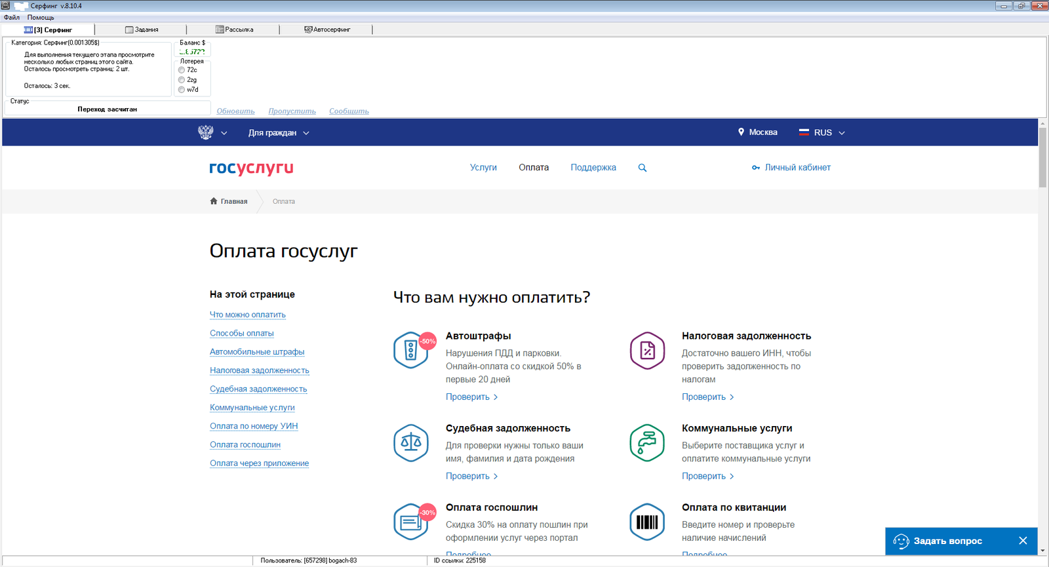Click the Оплата госпошлин card icon
The width and height of the screenshot is (1049, 567).
411,522
